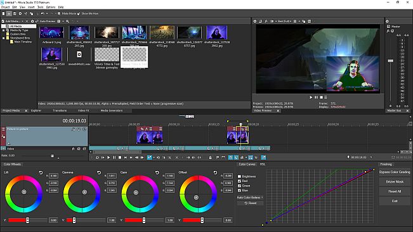Open the Undo history dropdown arrow
Viewport: 413px width, 232px height.
[47, 13]
